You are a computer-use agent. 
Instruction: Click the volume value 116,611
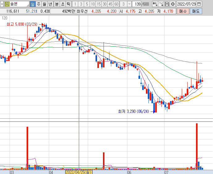point(13,11)
